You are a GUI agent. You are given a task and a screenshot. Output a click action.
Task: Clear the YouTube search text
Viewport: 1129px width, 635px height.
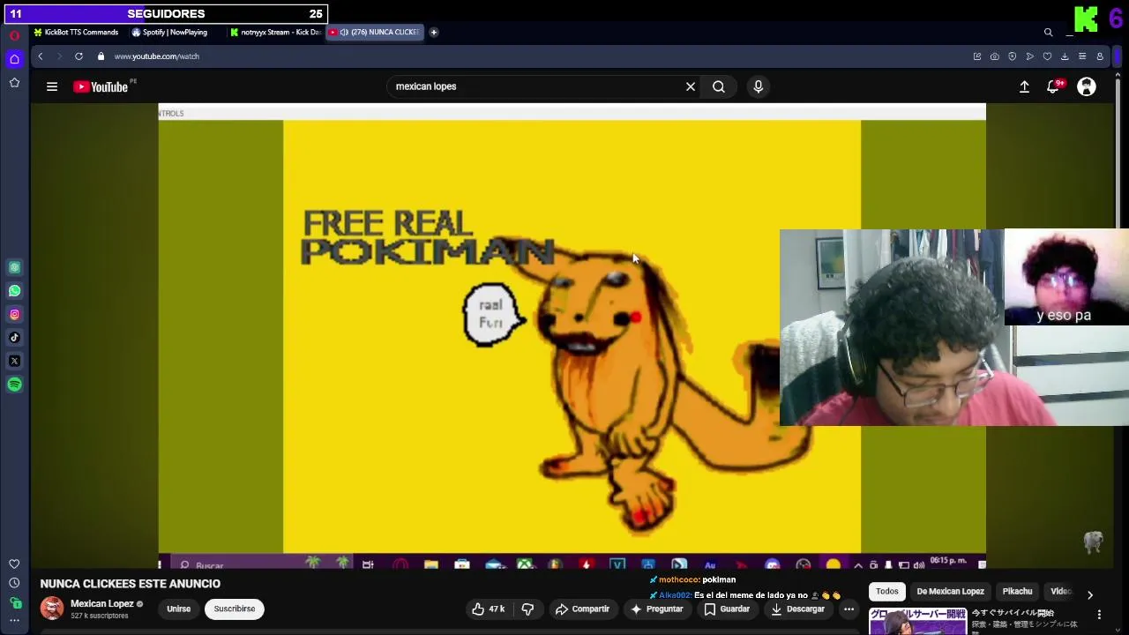pos(691,86)
